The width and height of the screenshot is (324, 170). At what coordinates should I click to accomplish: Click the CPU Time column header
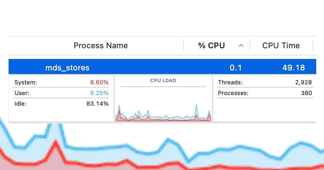[281, 46]
